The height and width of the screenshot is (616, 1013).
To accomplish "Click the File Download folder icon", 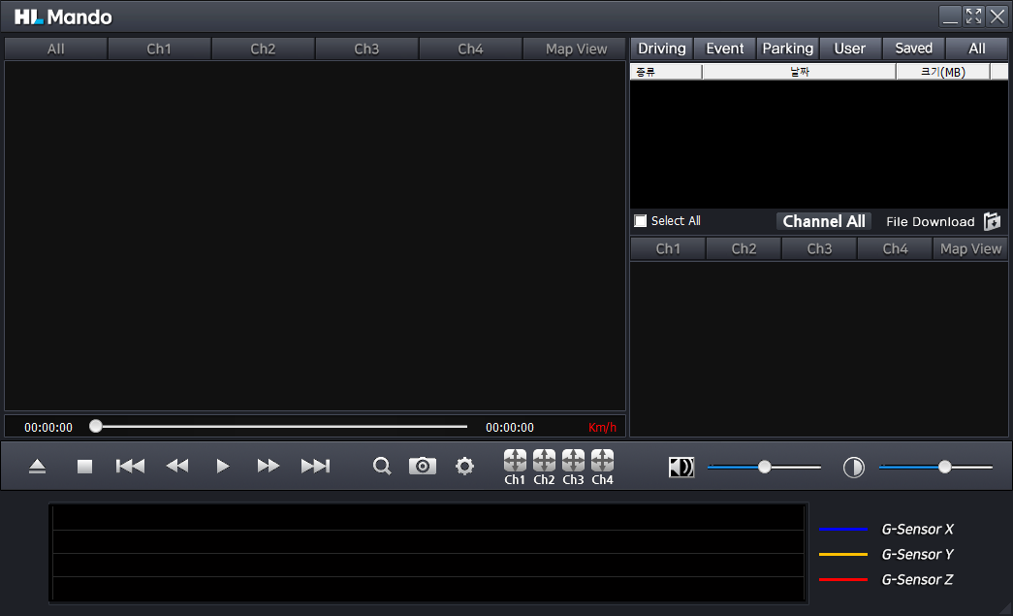I will 992,222.
